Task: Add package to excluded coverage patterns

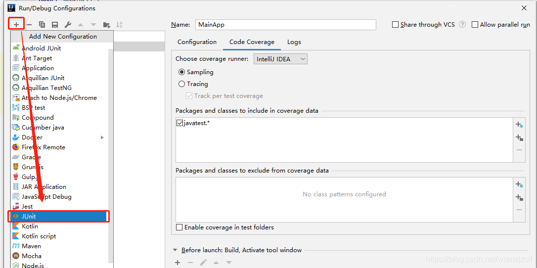Action: tap(519, 197)
